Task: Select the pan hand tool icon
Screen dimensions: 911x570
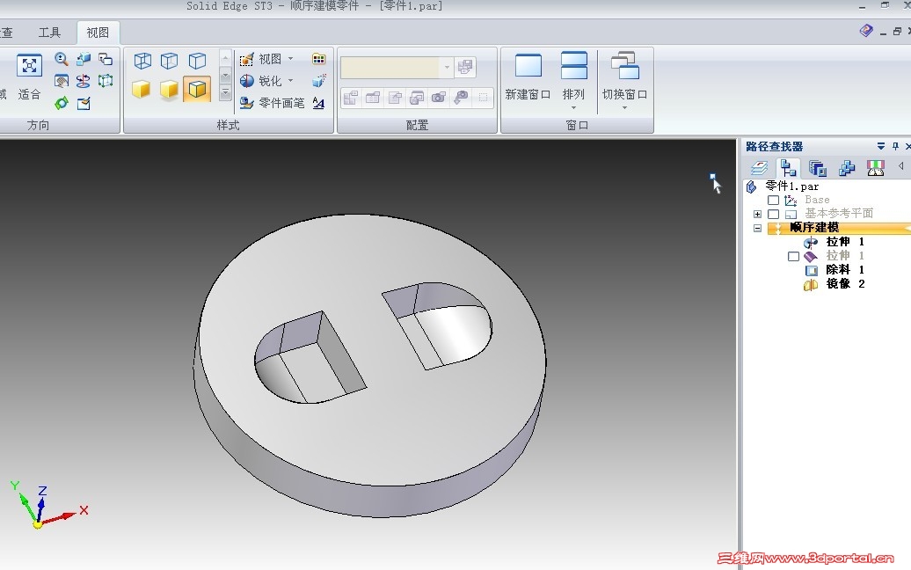Action: click(61, 81)
